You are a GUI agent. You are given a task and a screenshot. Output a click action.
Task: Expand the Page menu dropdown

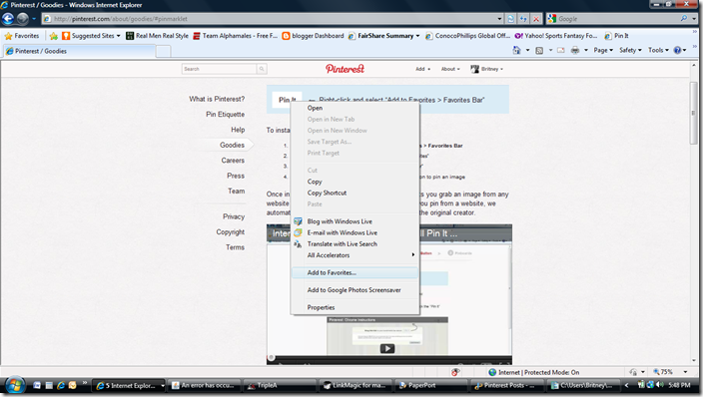pyautogui.click(x=603, y=50)
